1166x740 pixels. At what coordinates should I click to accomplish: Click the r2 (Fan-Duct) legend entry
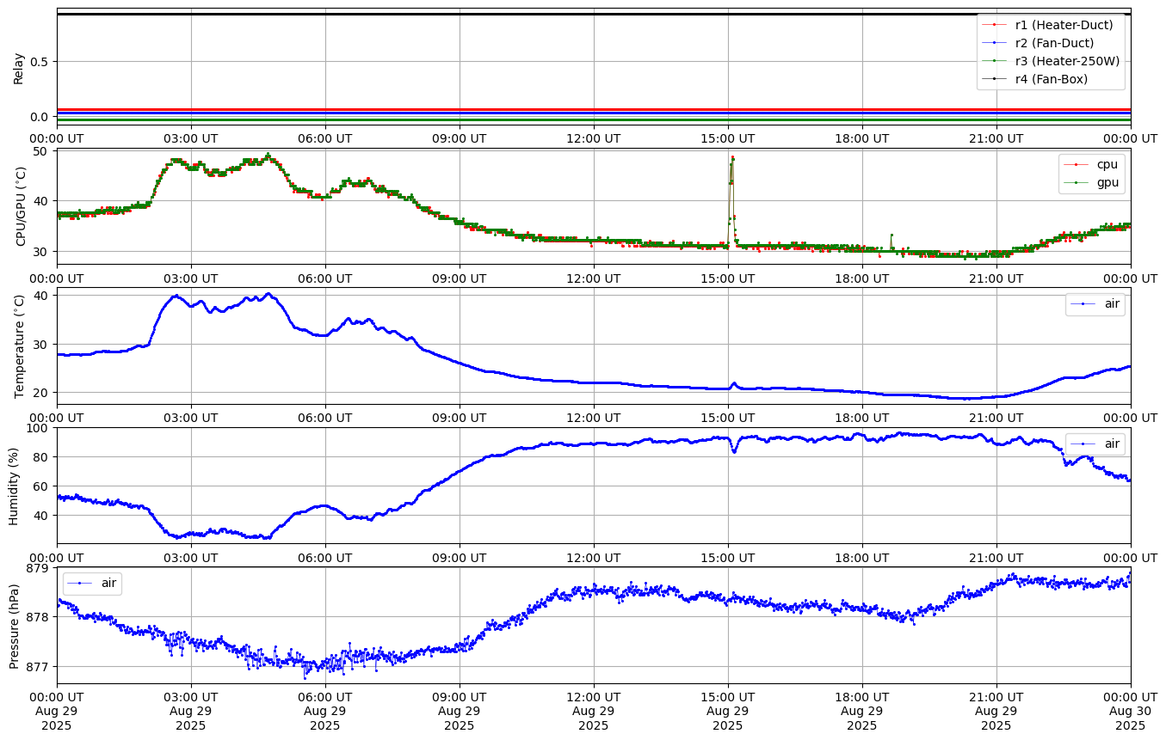click(x=1039, y=42)
